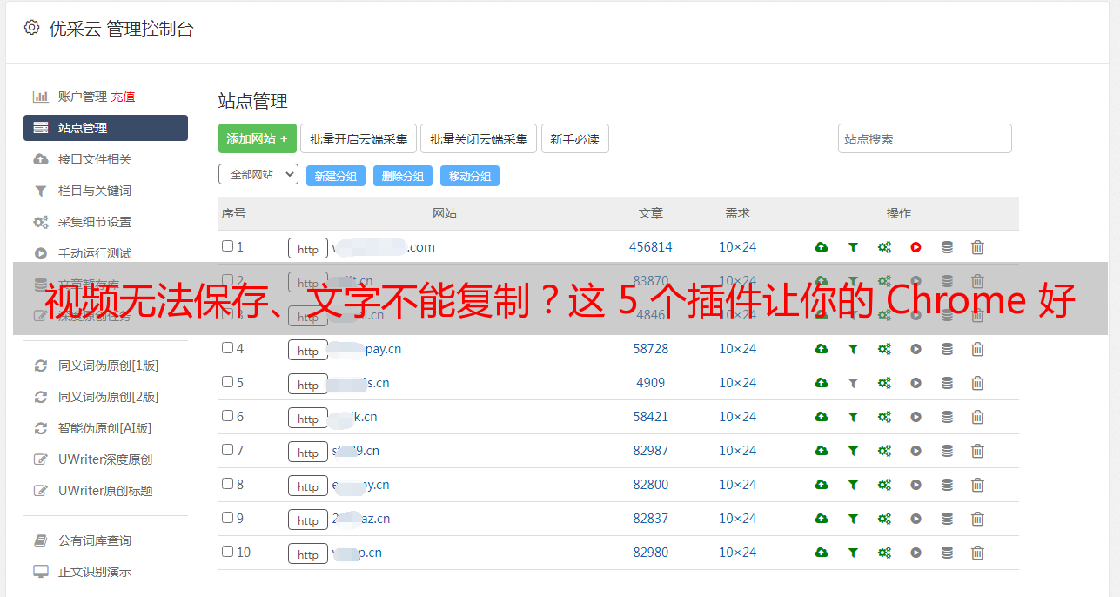Open 智能伪原创[AI版] in the sidebar

(x=105, y=428)
